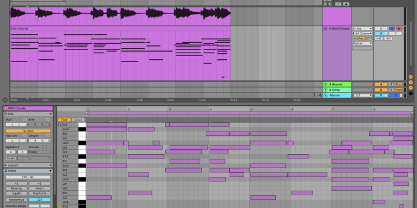
Task: Disable Fold in the piano roll
Action: click(64, 120)
